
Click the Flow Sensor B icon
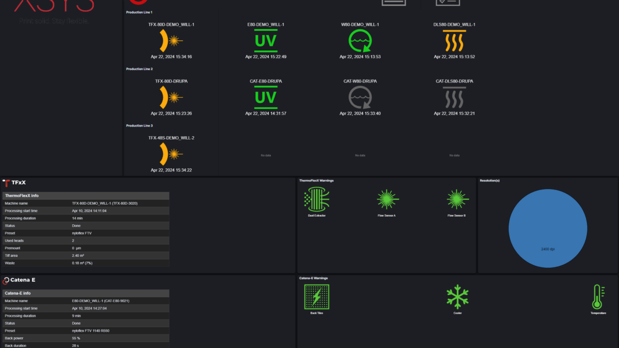coord(457,199)
